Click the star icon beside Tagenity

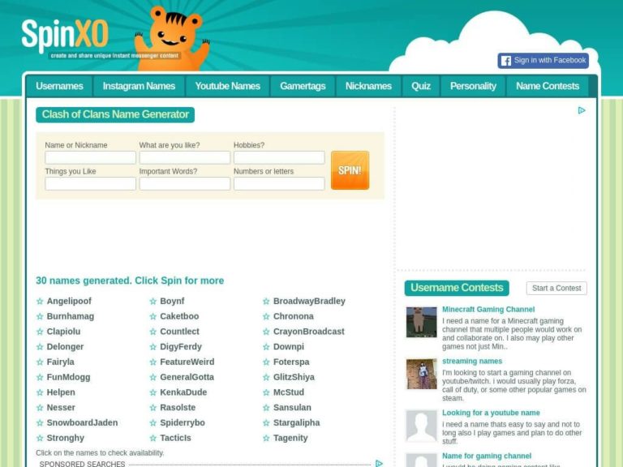(x=266, y=439)
